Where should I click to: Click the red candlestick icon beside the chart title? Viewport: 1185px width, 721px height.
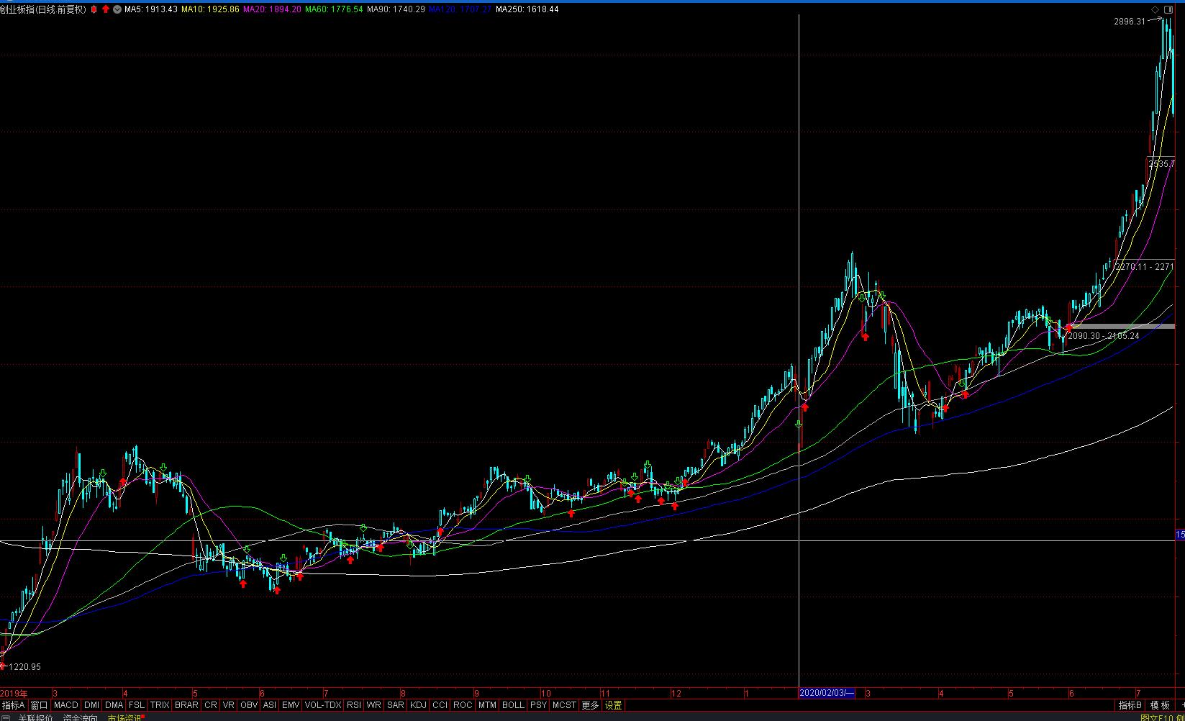[94, 9]
